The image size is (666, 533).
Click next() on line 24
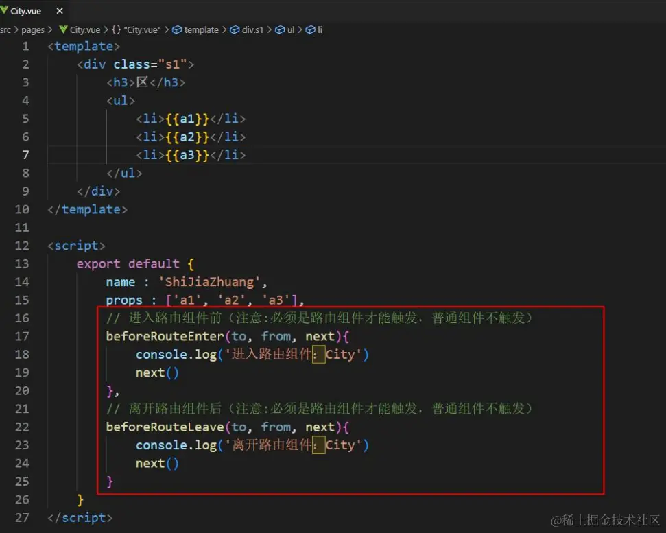coord(157,463)
